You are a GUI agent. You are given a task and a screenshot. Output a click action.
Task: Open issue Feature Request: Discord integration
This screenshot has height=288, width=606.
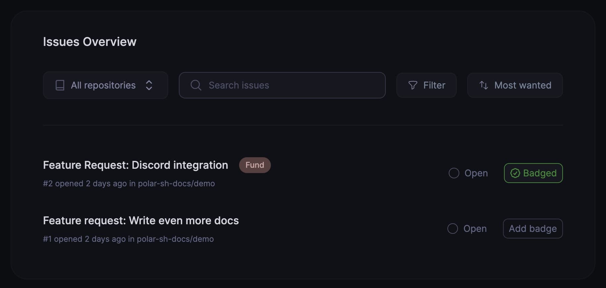[x=135, y=165]
